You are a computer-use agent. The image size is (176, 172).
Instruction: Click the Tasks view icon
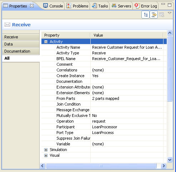94,6
